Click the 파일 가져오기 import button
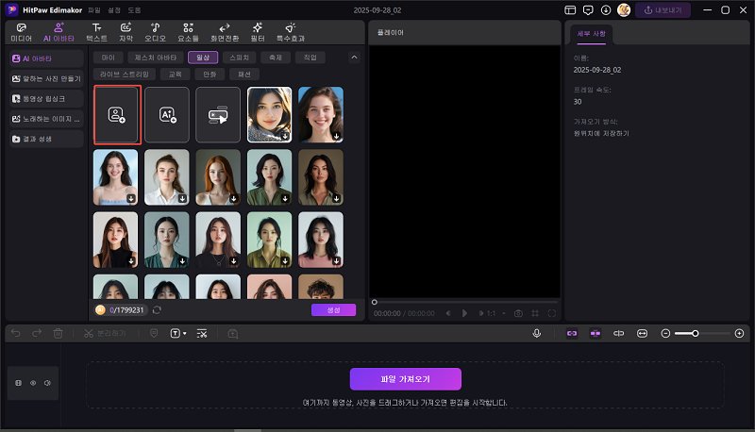Viewport: 755px width, 432px height. (x=406, y=379)
